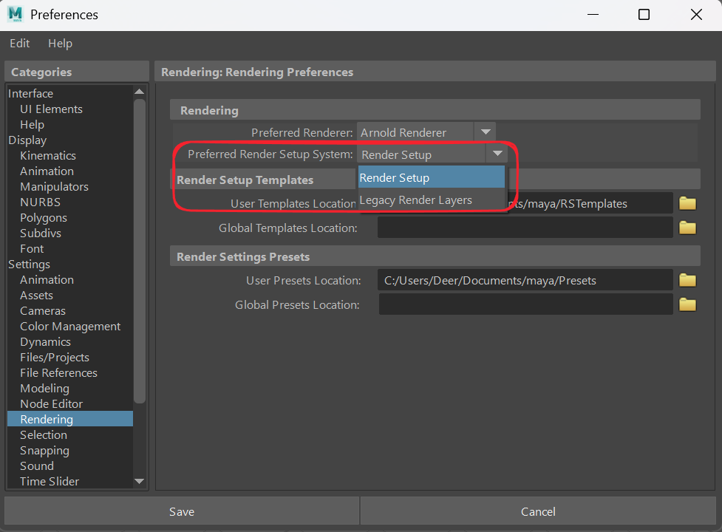The width and height of the screenshot is (722, 532).
Task: Select the Subdivs category
Action: 41,233
